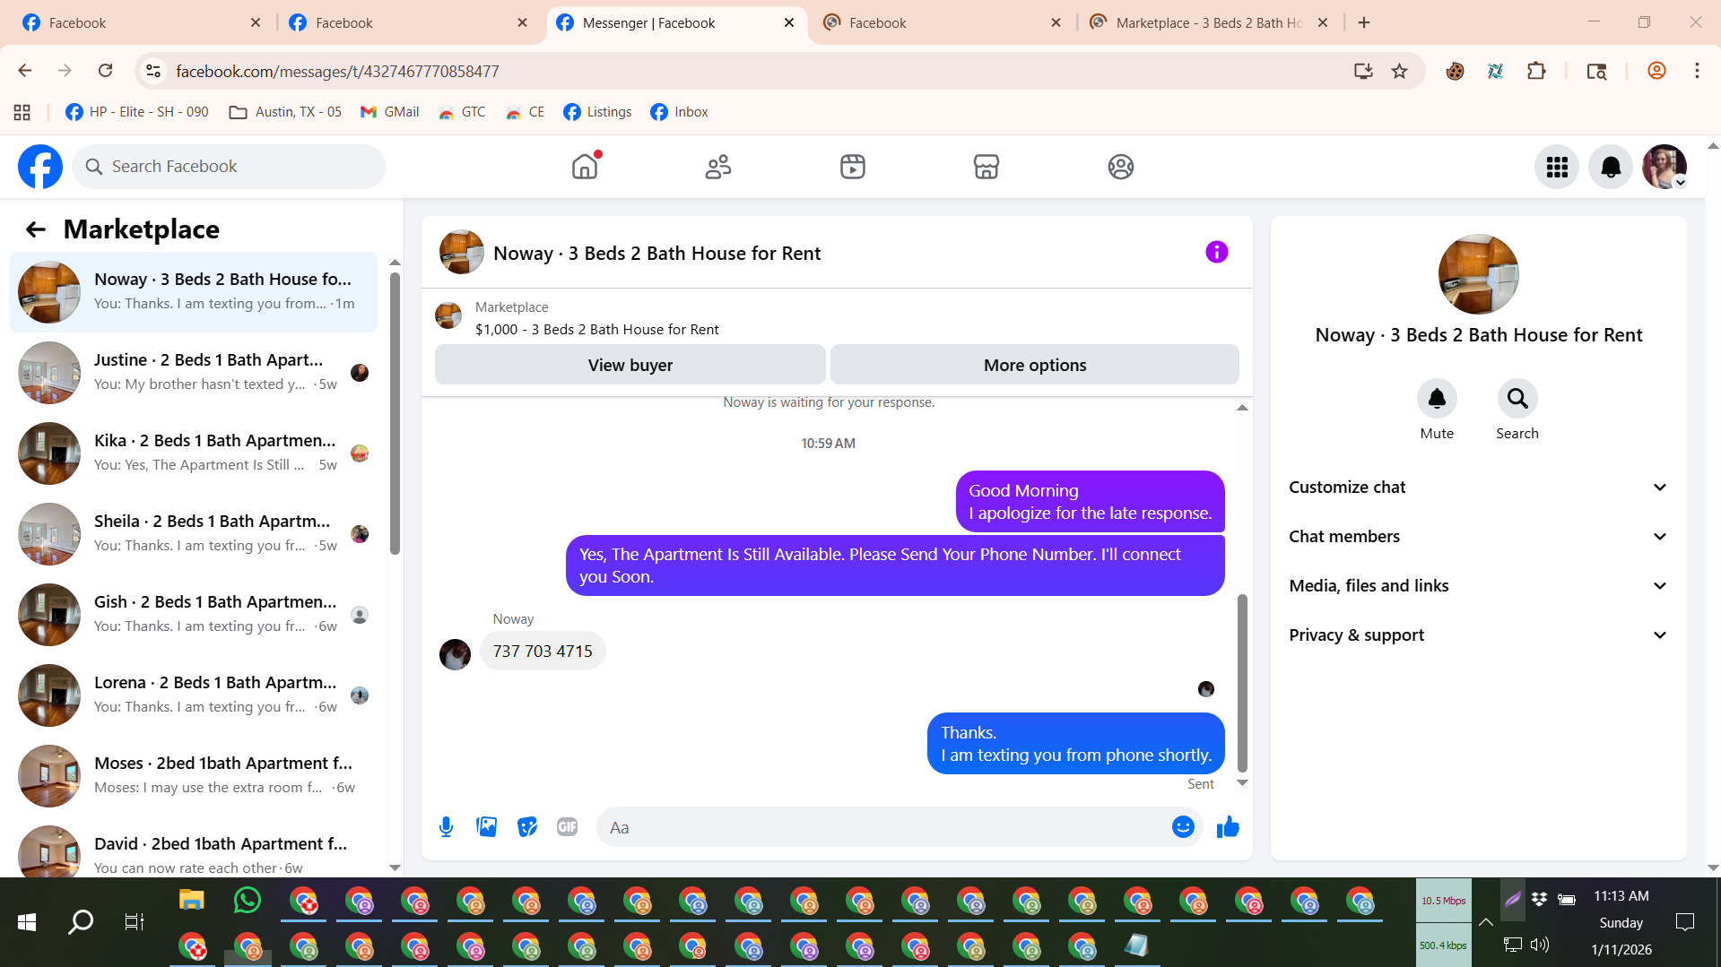
Task: Choose a GIF in composer
Action: [568, 827]
